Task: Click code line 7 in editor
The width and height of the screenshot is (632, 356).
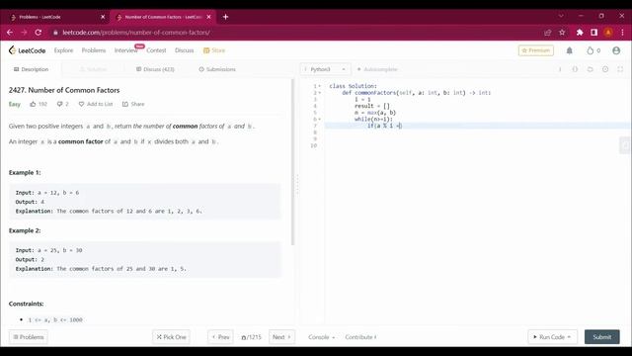Action: click(478, 126)
